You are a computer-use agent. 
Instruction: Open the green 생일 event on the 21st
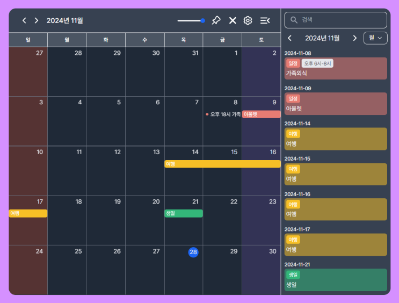(184, 213)
